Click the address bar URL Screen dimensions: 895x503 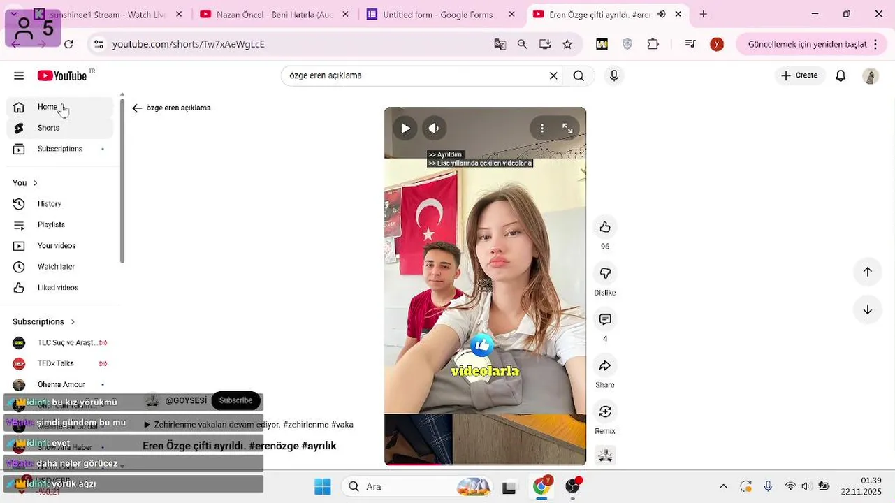(189, 44)
